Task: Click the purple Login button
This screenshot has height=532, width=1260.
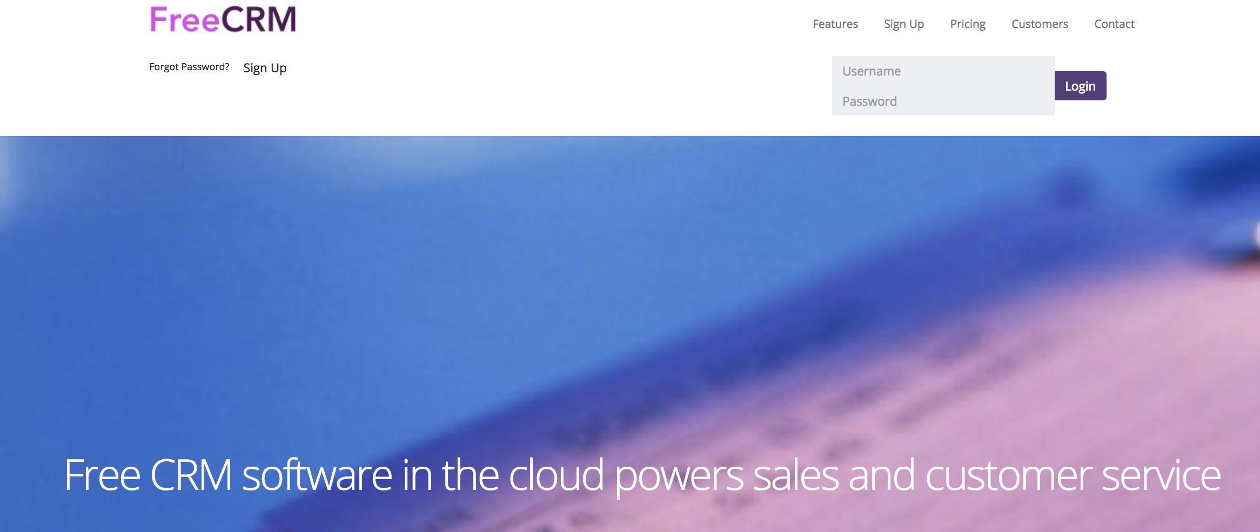Action: [x=1080, y=86]
